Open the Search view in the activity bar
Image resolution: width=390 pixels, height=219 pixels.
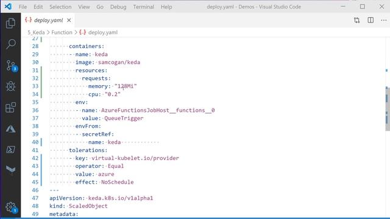[x=10, y=44]
